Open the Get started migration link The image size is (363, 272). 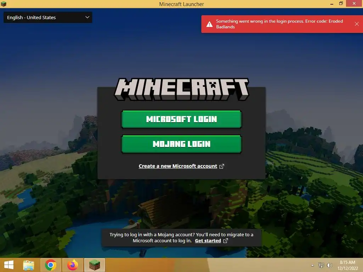pyautogui.click(x=208, y=240)
